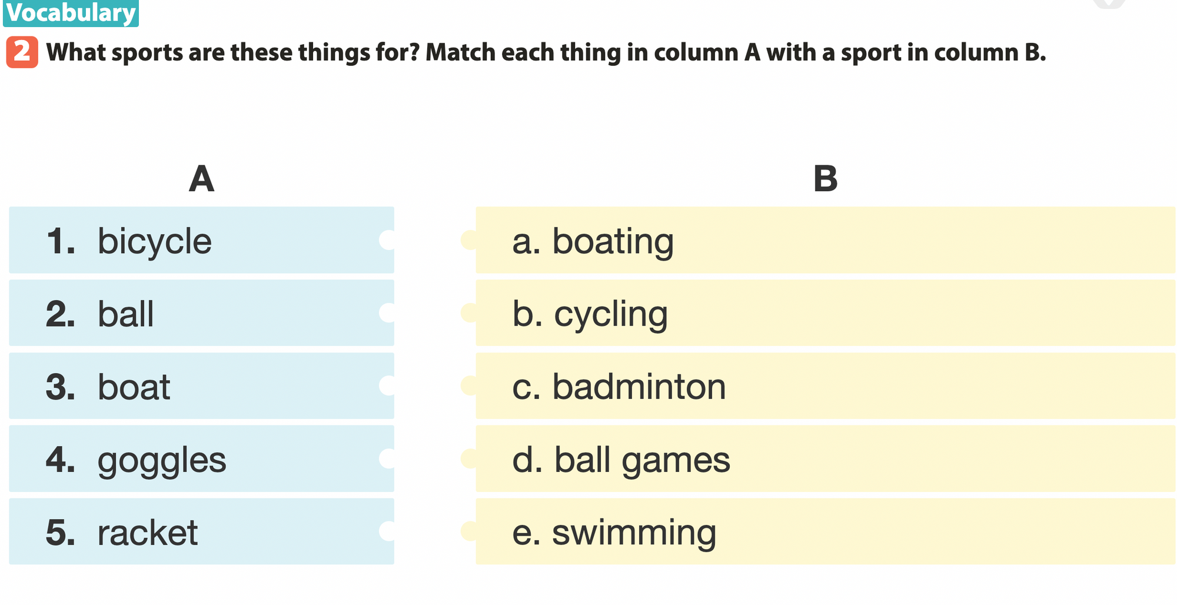1177x605 pixels.
Task: Click the connector dot next to boat
Action: (387, 386)
